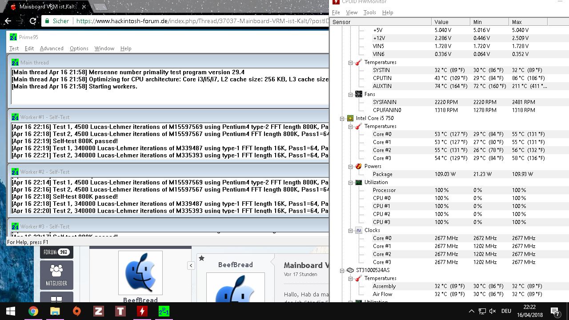Click the Worker #2 Self-Test window icon
569x320 pixels.
(15, 172)
